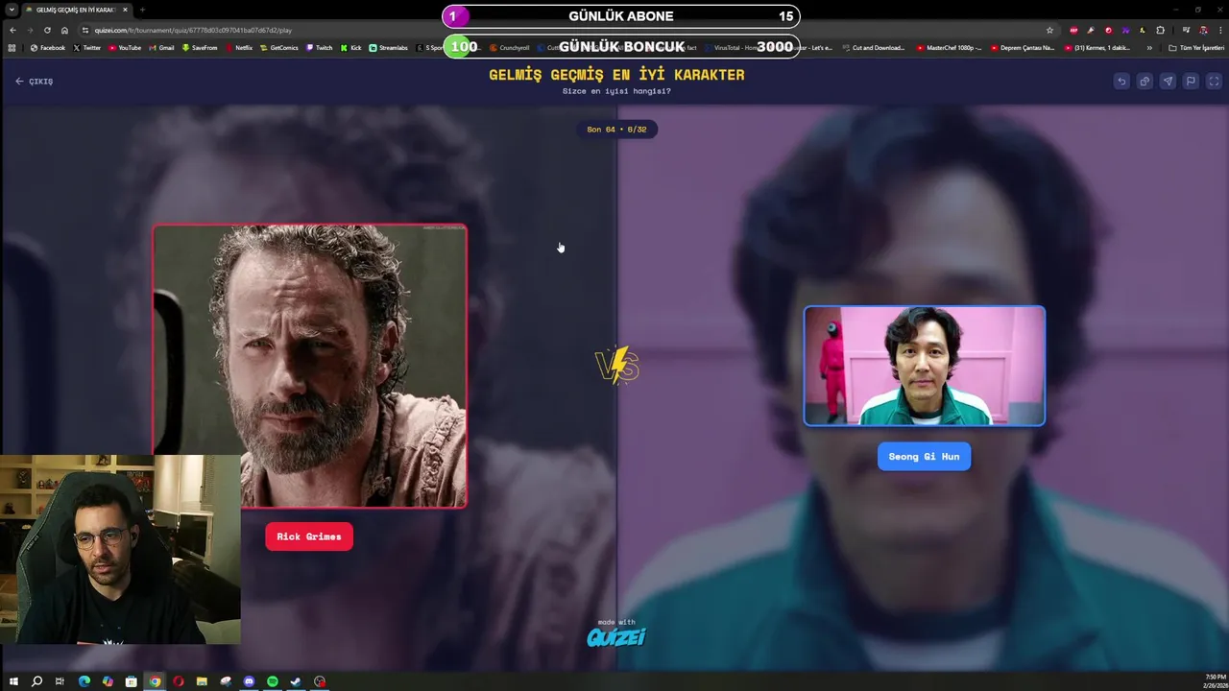Screen dimensions: 1229x691
Task: Choose the Seong Gi Hun button
Action: [x=924, y=457]
